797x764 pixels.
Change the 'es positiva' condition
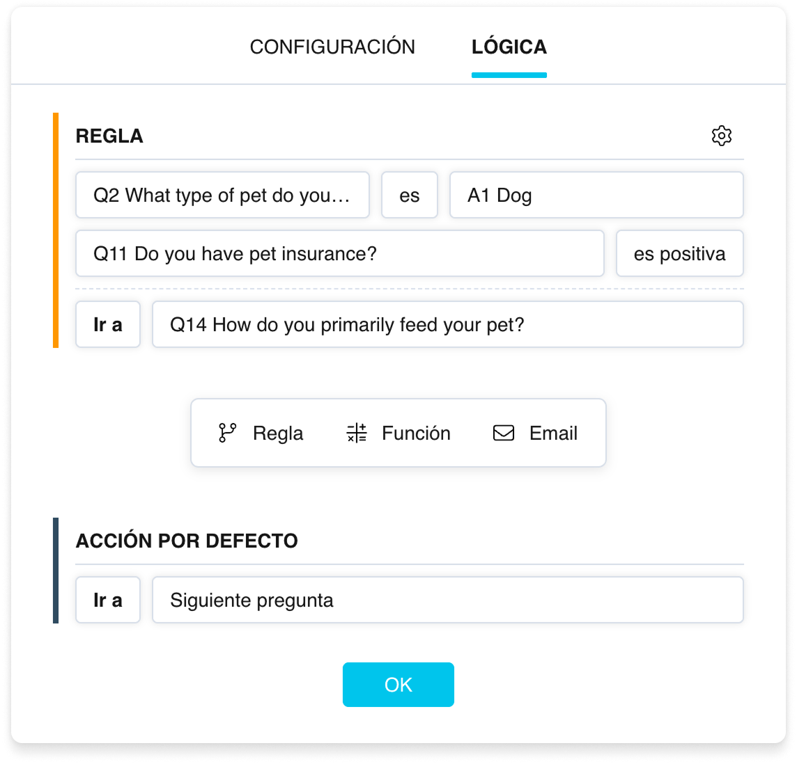[679, 253]
